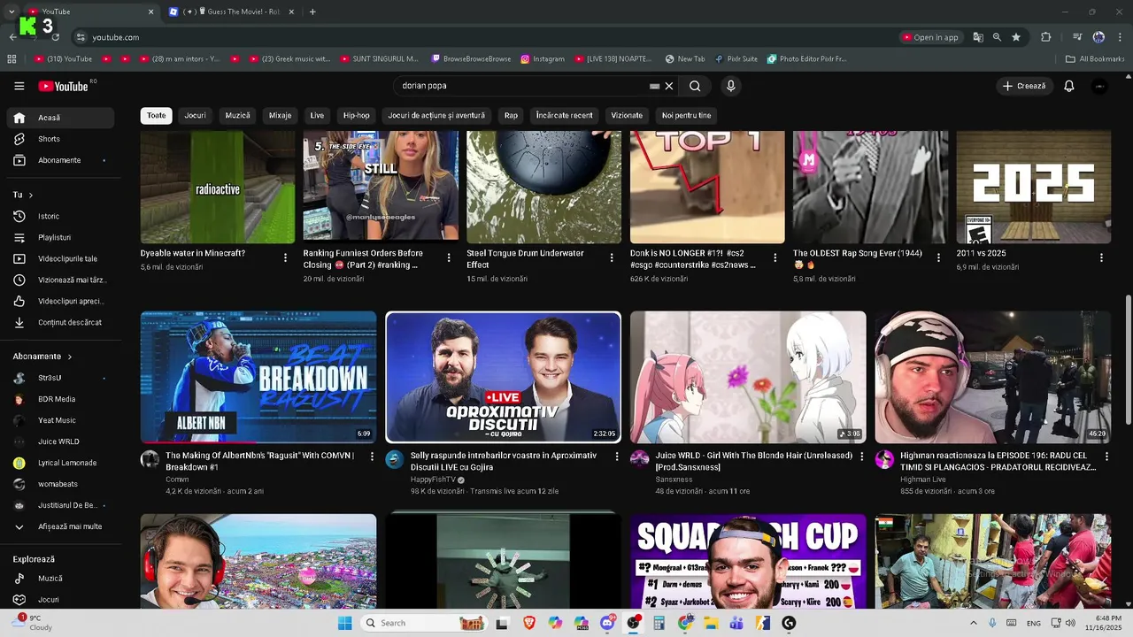Open the BDR Media channel

[61, 399]
